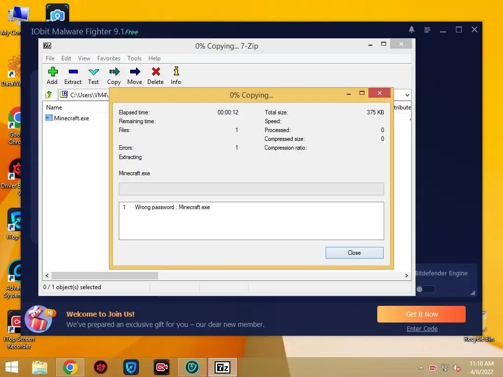
Task: Click the scroll right arrow in the file list
Action: click(406, 276)
